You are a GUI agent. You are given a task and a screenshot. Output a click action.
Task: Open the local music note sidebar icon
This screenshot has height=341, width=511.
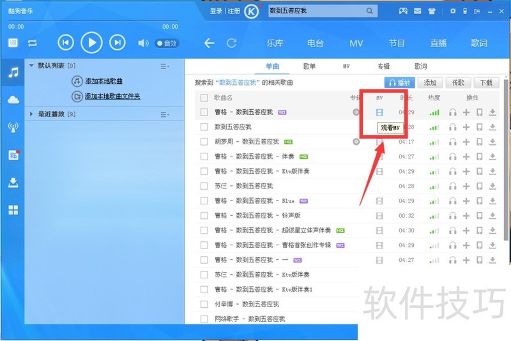click(13, 72)
